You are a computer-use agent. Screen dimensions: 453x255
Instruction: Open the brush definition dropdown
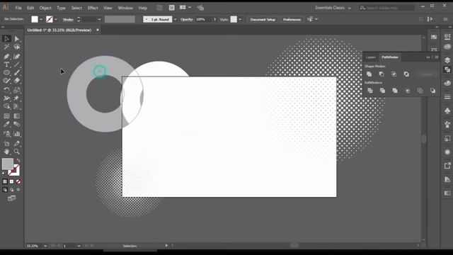coord(175,19)
